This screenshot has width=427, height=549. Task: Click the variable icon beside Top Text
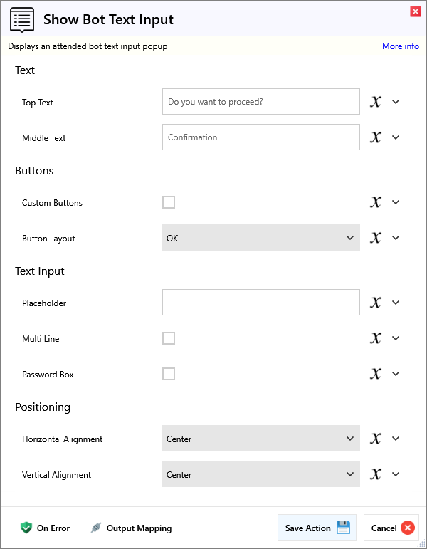click(x=376, y=102)
